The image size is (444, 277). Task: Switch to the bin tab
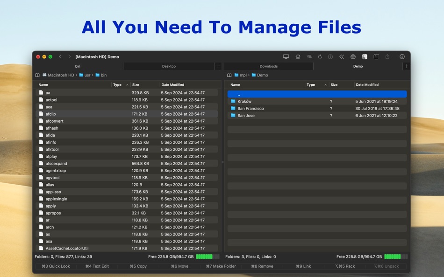click(x=78, y=66)
